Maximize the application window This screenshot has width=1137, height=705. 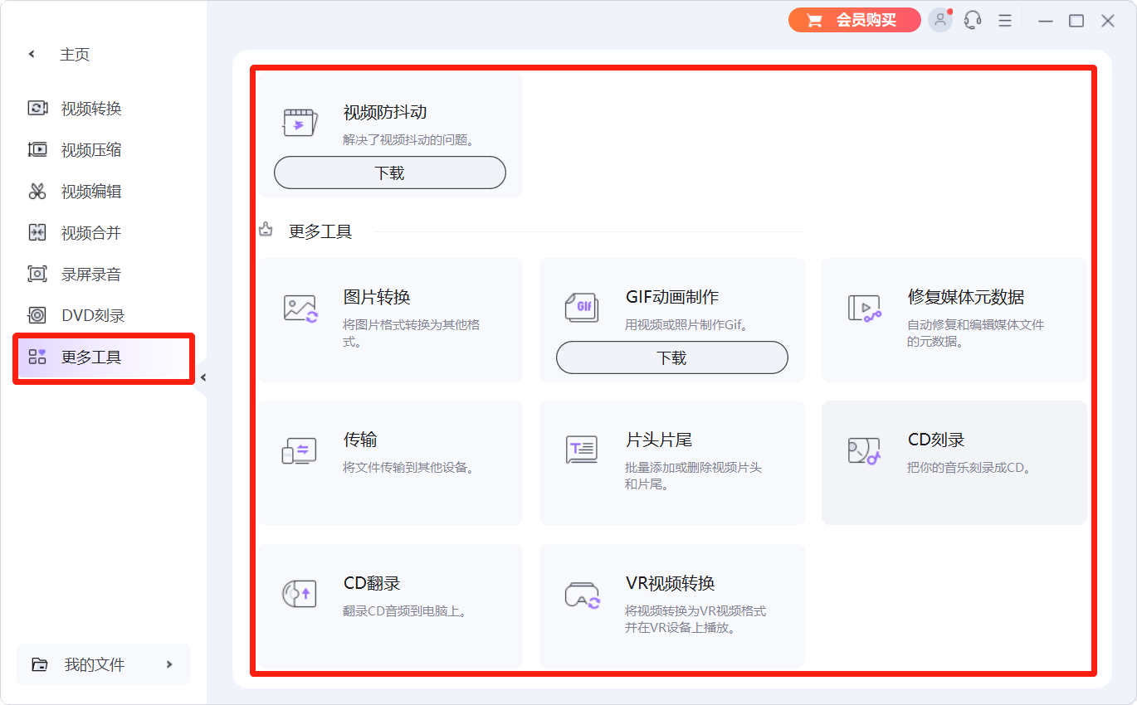[1076, 21]
